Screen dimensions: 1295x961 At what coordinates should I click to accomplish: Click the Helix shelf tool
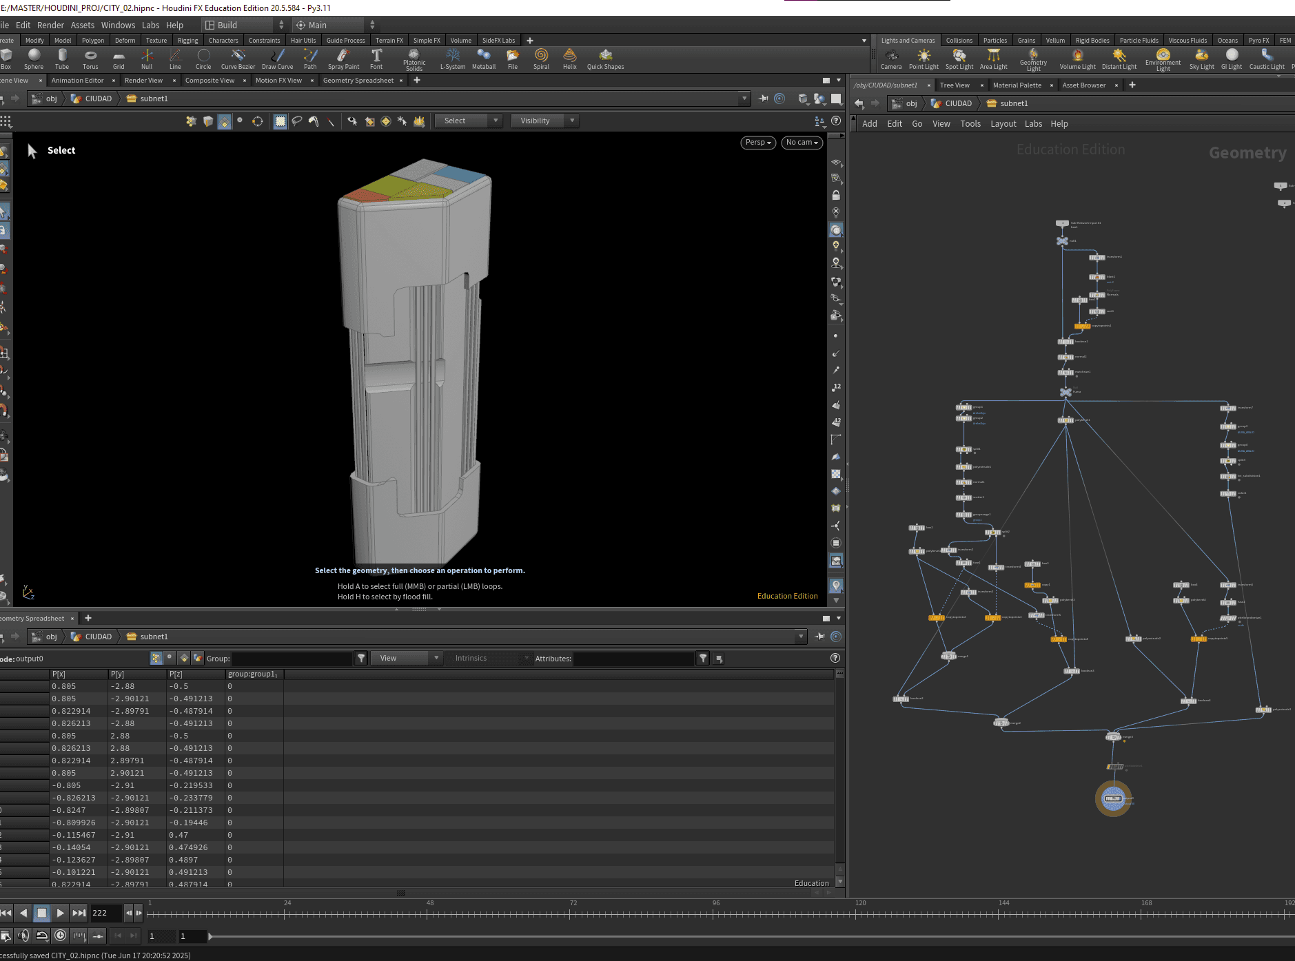coord(569,59)
